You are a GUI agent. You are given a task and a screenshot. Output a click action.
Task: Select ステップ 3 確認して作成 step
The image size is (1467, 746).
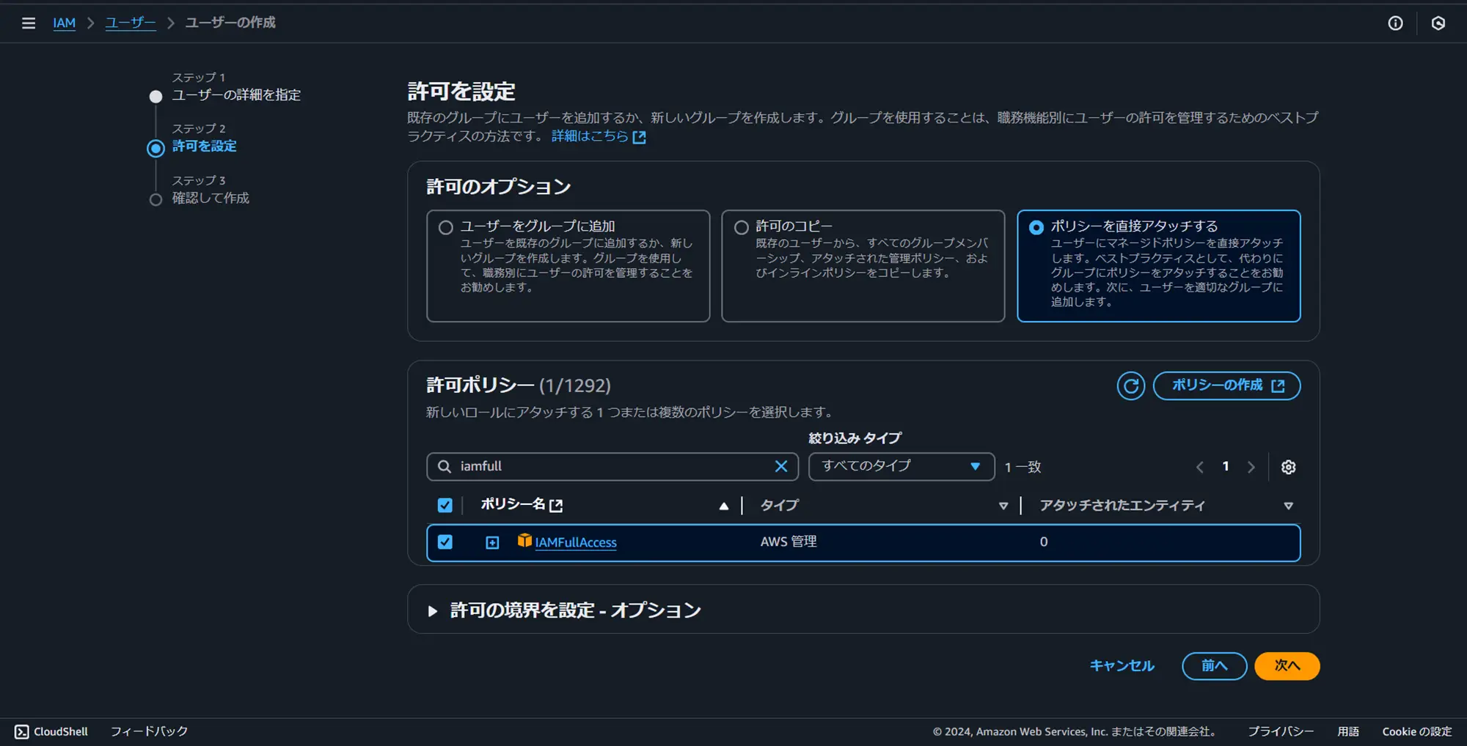point(211,198)
